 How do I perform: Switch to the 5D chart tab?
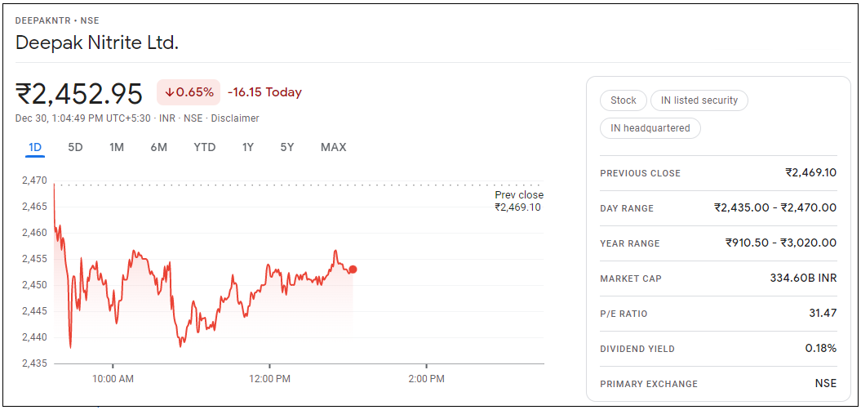(75, 148)
